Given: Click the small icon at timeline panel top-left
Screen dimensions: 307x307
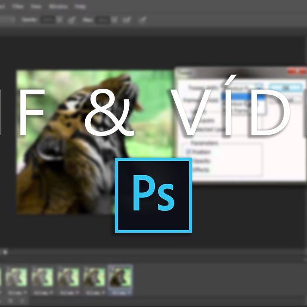Looking at the screenshot, I should coord(5,252).
